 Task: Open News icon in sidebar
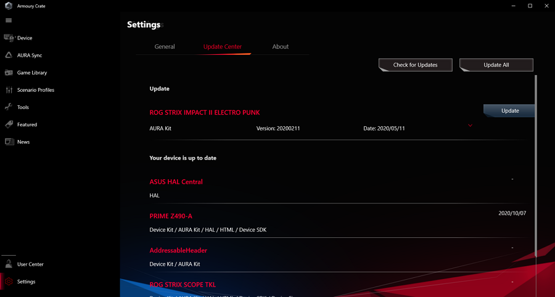[x=9, y=142]
